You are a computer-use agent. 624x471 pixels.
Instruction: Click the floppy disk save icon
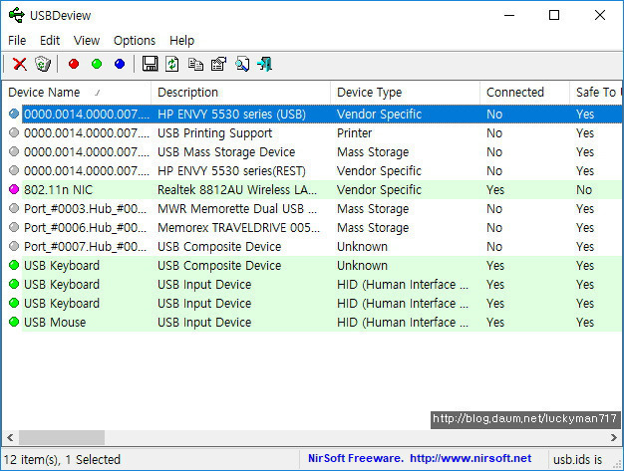pos(151,64)
